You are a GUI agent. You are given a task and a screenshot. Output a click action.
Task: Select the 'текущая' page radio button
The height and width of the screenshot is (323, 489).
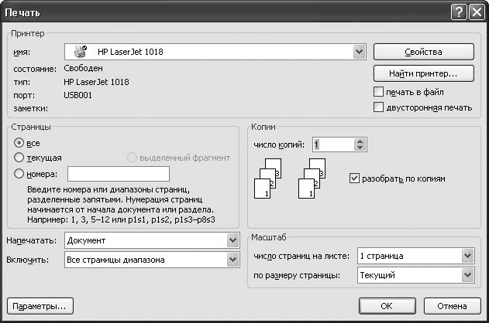click(x=19, y=158)
